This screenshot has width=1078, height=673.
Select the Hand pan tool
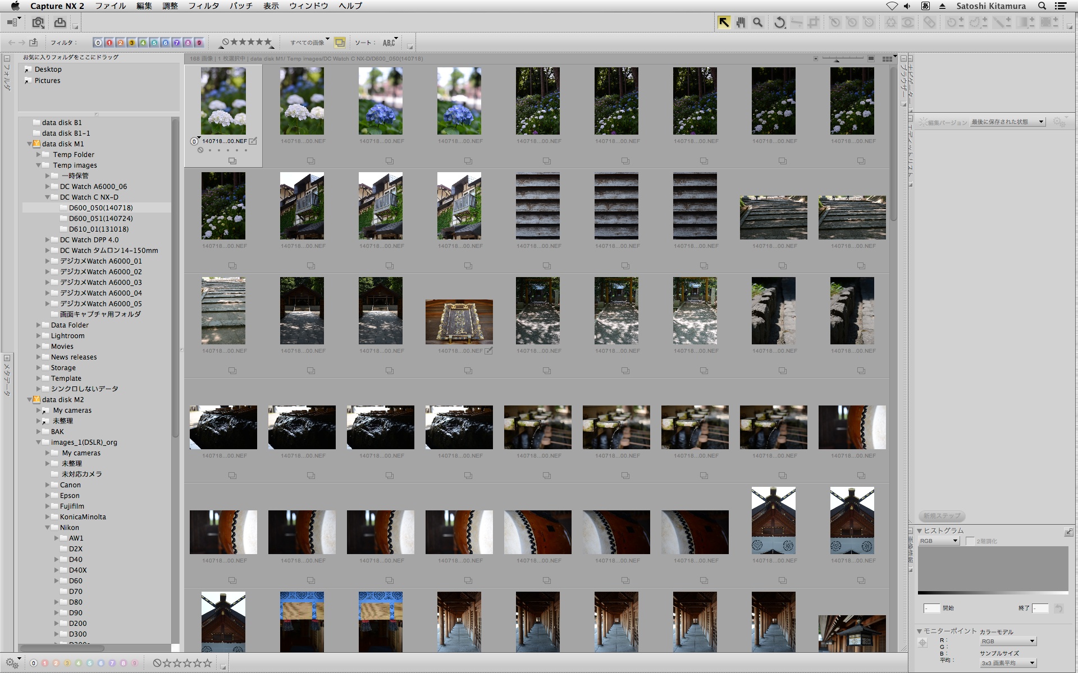[741, 22]
